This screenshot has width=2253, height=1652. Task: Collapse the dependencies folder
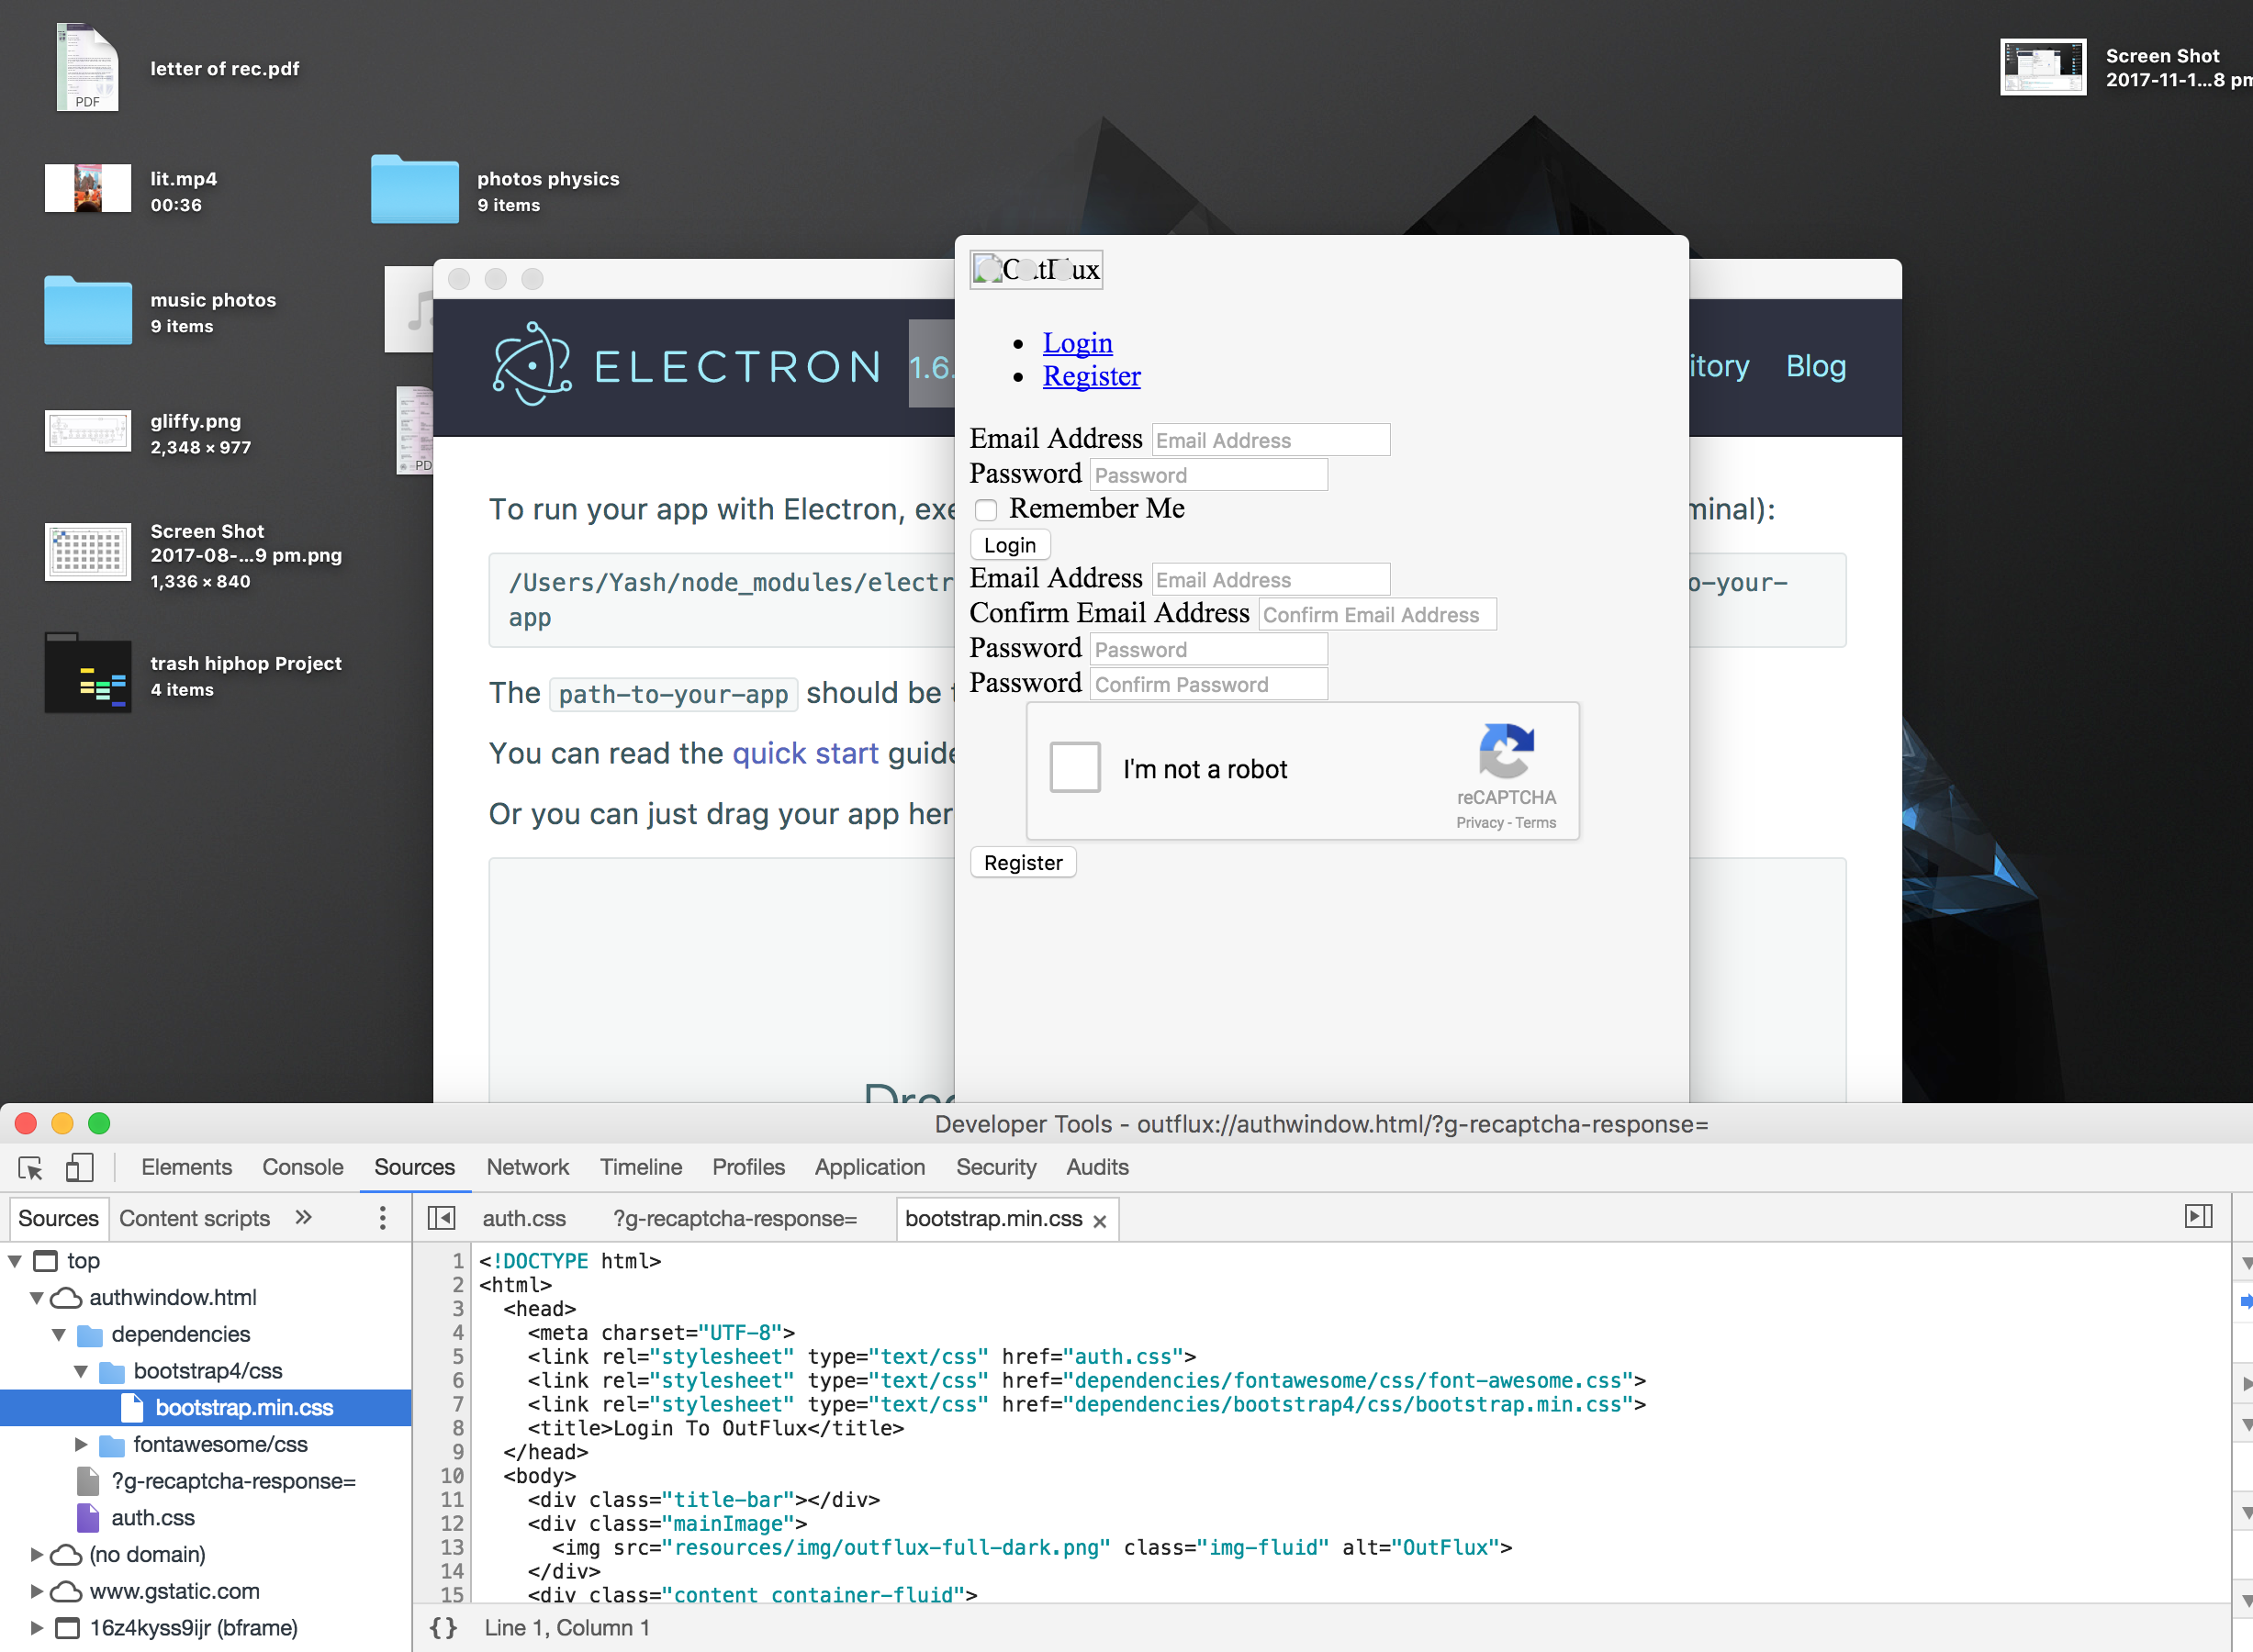(59, 1334)
